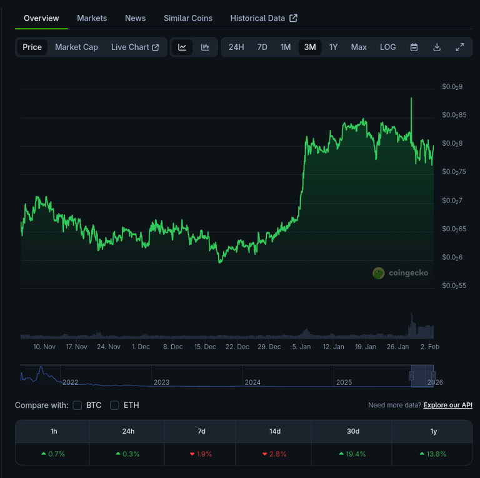Open Live Chart in new window
Screen dimensions: 480x478
pyautogui.click(x=135, y=47)
